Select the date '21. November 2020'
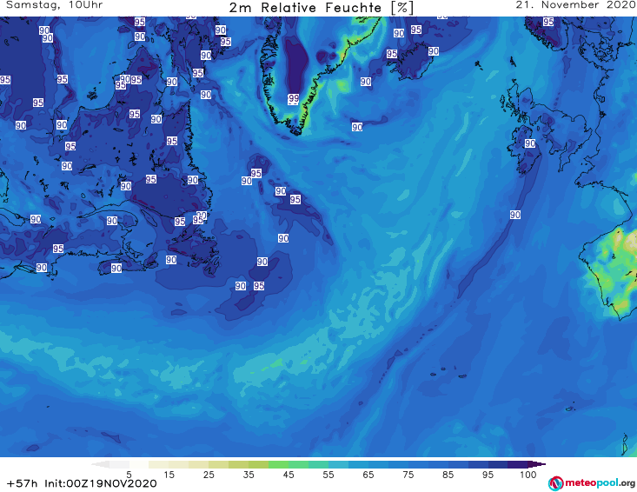This screenshot has height=492, width=637. (x=575, y=5)
